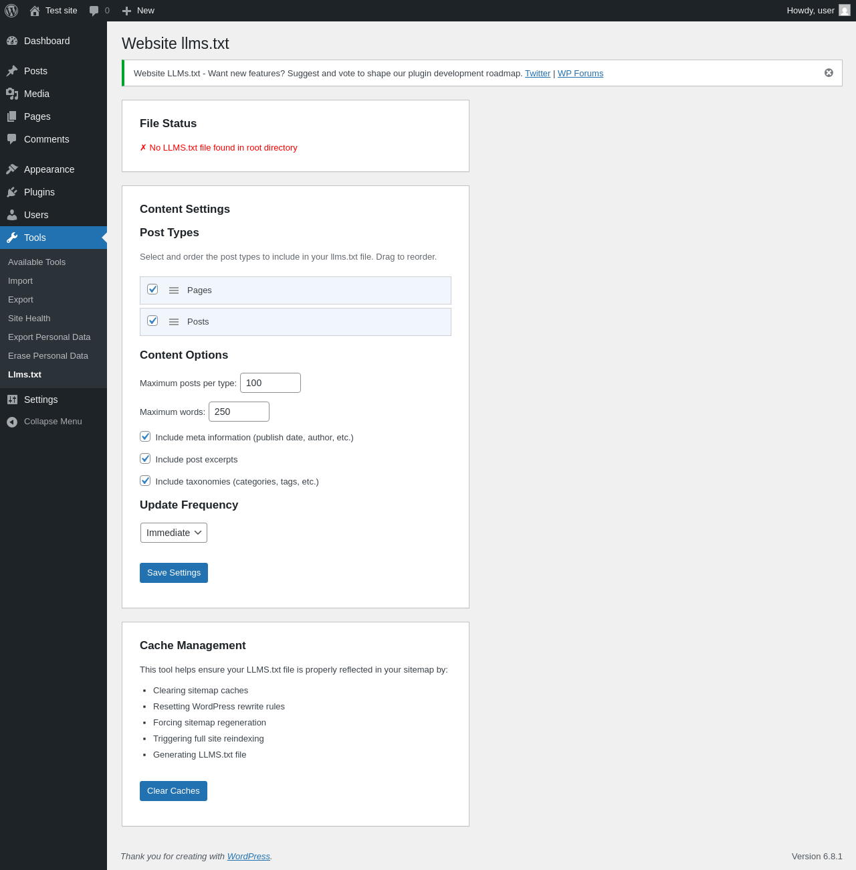Click the Comments icon in sidebar
The height and width of the screenshot is (870, 856).
click(12, 139)
